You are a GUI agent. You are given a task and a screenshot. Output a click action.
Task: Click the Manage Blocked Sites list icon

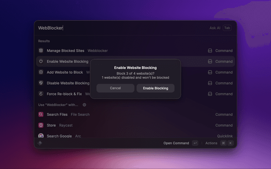click(x=41, y=51)
